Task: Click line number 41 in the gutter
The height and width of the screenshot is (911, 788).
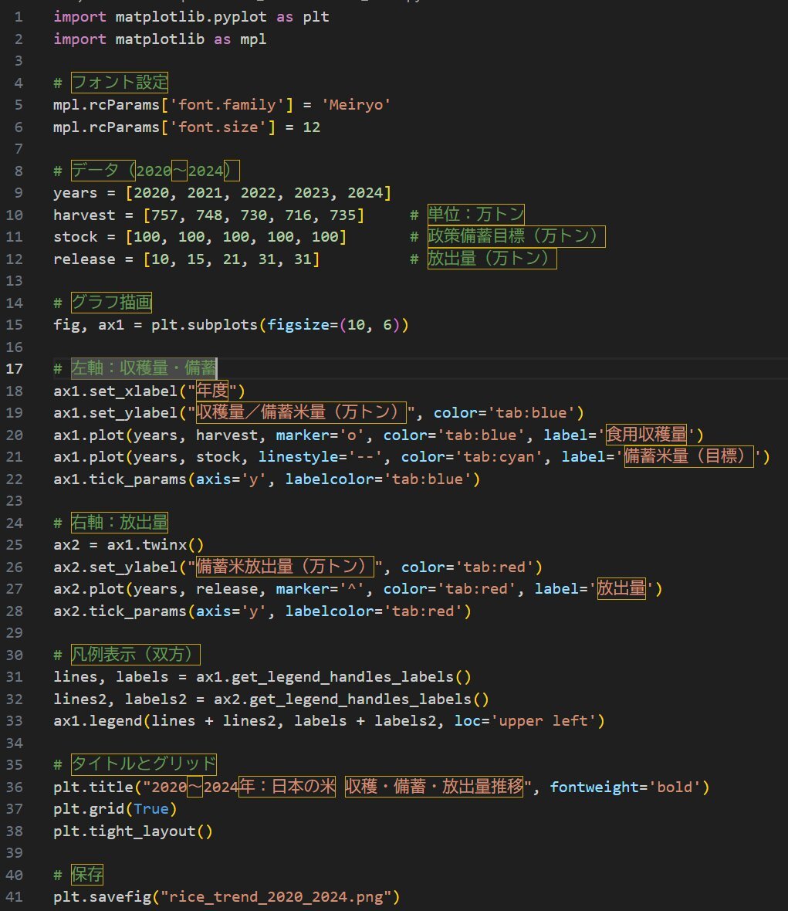Action: (x=15, y=897)
